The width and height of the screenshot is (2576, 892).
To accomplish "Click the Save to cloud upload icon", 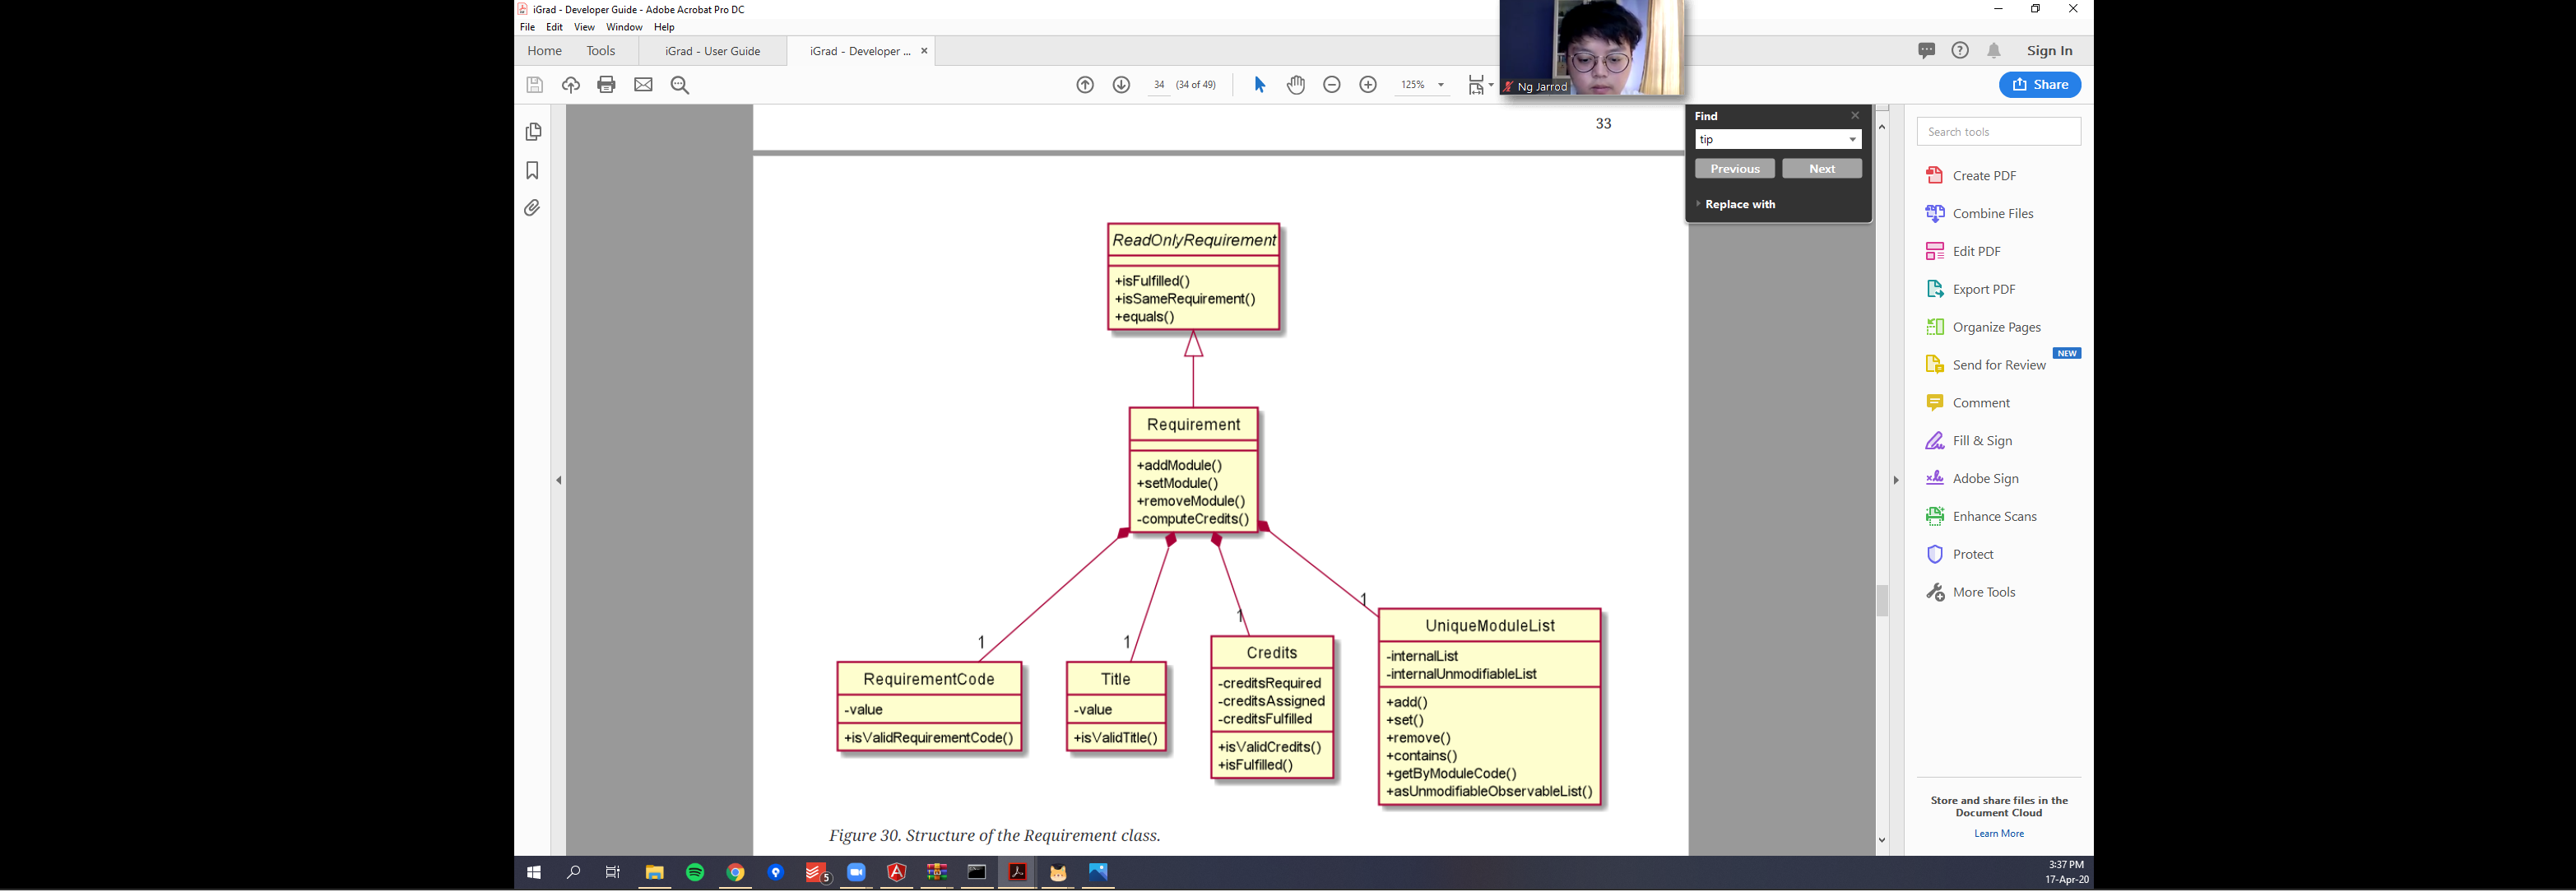I will (571, 85).
